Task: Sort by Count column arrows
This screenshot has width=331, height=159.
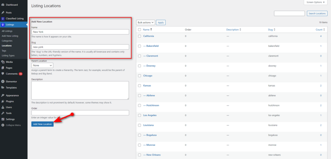Action: pyautogui.click(x=324, y=30)
